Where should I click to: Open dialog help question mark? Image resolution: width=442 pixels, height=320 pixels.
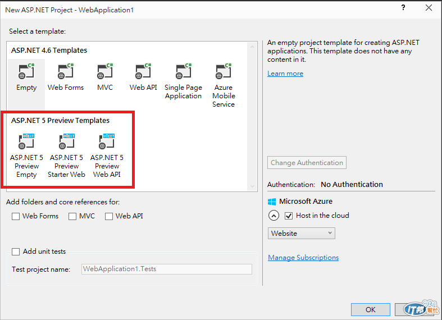(x=403, y=8)
